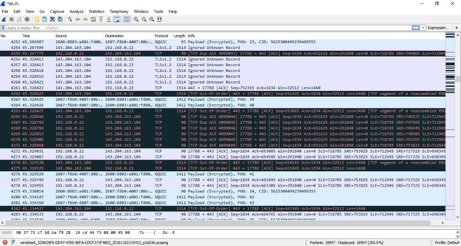Click the Expression... button

click(x=438, y=28)
